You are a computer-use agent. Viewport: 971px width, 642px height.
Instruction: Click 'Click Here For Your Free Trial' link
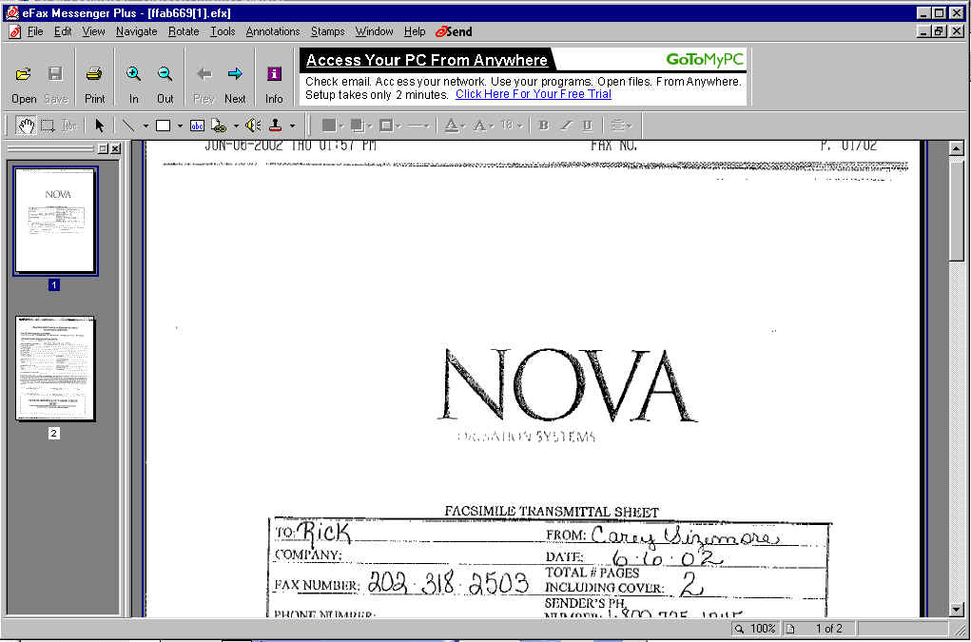pyautogui.click(x=534, y=94)
